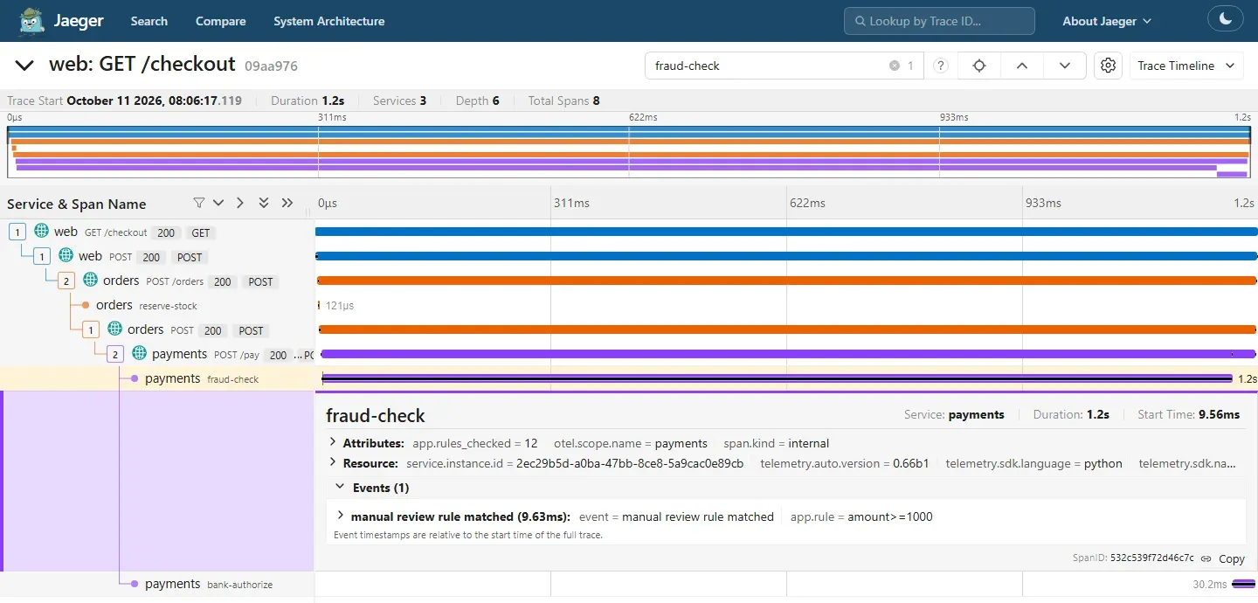Click the web GET /checkout timeline bar
This screenshot has width=1258, height=603.
click(786, 232)
